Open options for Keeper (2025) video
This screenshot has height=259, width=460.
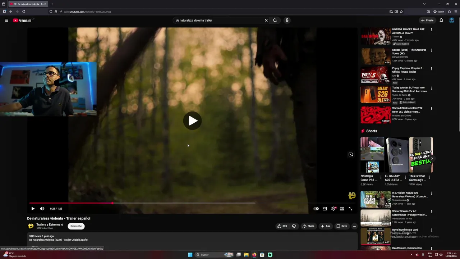click(x=431, y=50)
